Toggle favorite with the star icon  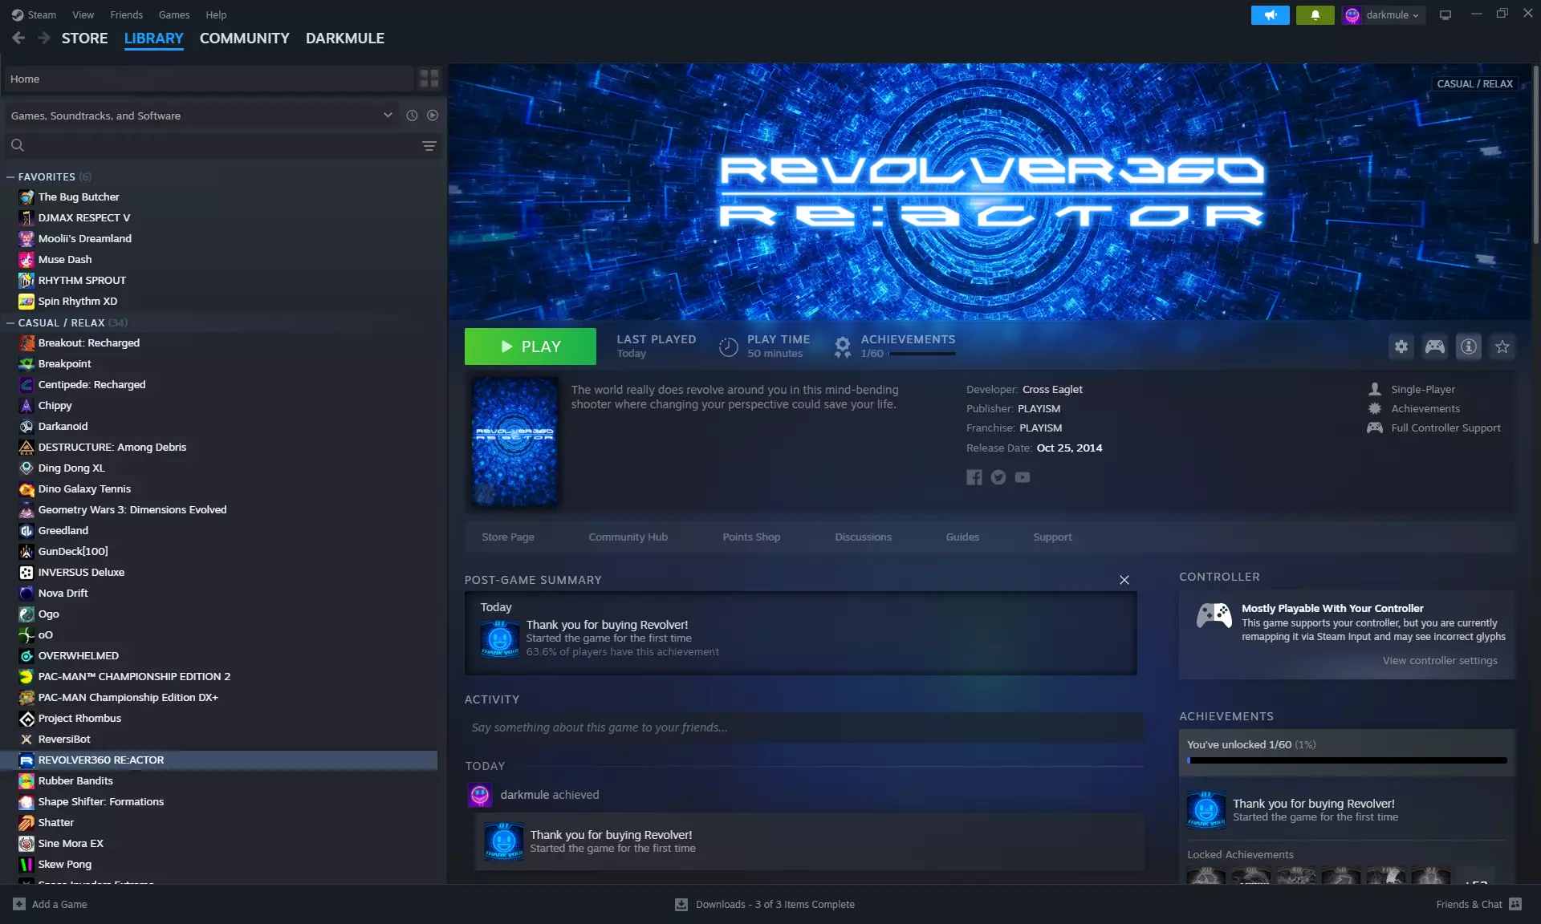click(x=1502, y=346)
